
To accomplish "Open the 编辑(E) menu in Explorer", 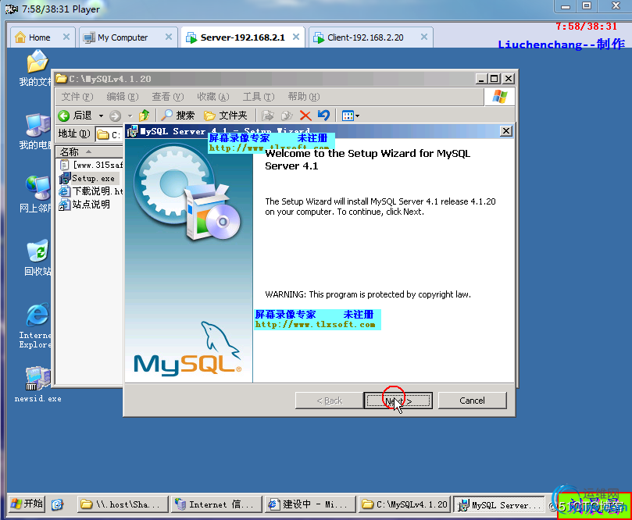I will 123,97.
